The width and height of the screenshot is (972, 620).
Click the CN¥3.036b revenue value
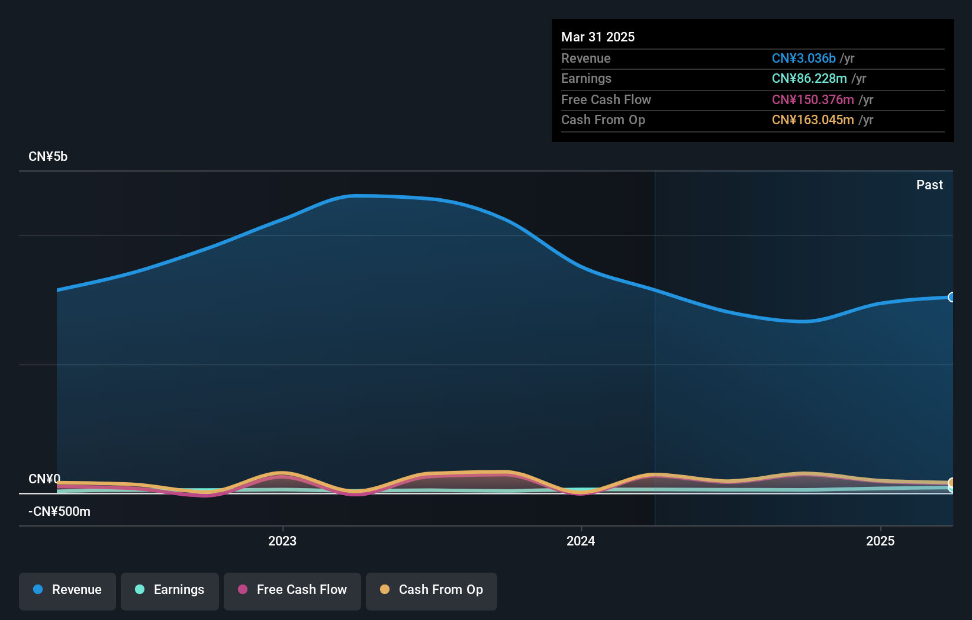(804, 58)
